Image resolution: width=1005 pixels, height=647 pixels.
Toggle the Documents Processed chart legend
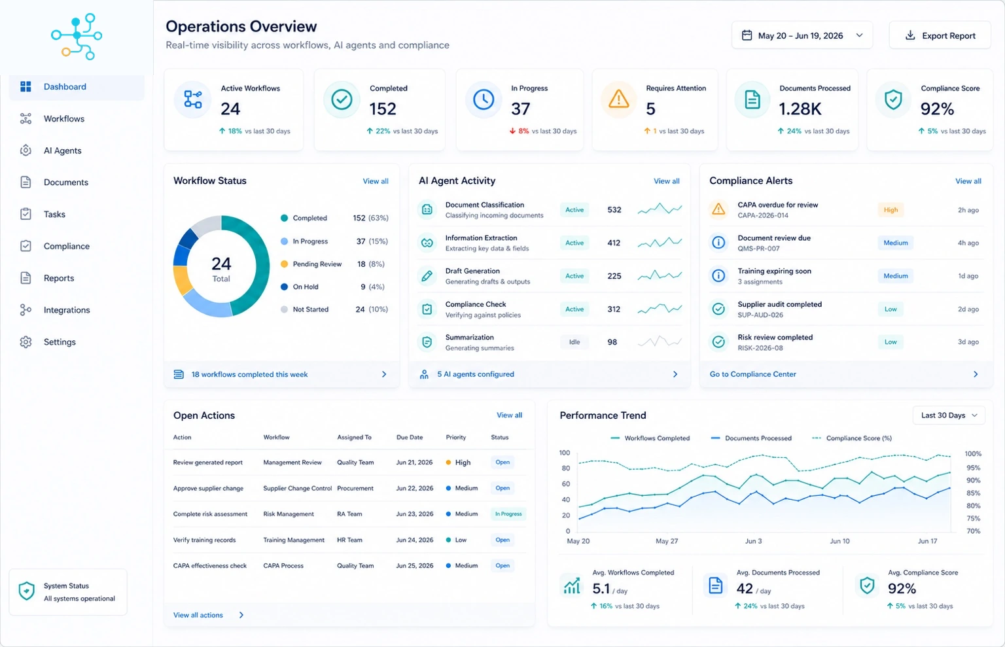click(x=751, y=438)
